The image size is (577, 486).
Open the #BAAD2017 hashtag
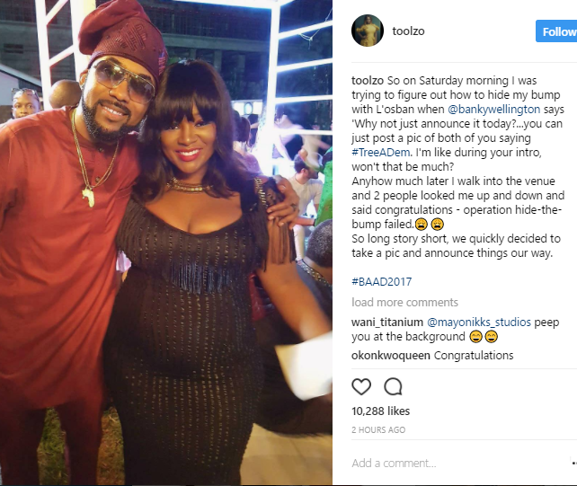(x=382, y=282)
